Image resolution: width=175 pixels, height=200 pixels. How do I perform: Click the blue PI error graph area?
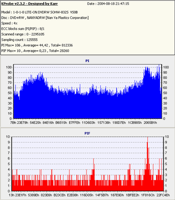(x=88, y=91)
